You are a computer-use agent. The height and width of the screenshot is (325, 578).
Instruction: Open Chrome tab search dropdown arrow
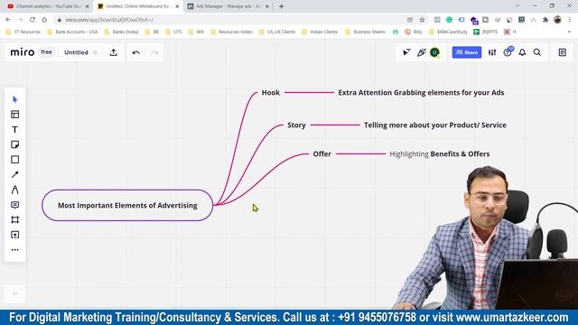coord(517,6)
